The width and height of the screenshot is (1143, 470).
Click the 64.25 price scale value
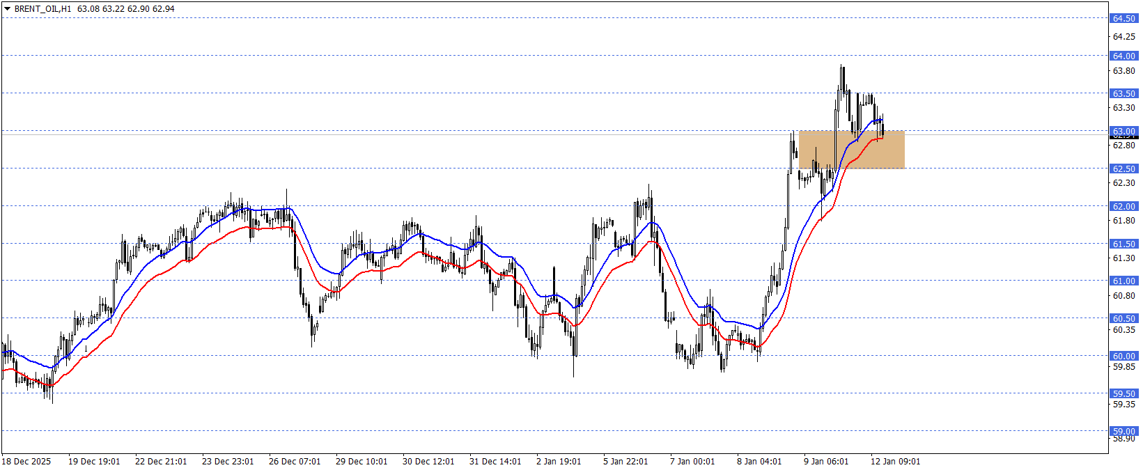pos(1123,37)
